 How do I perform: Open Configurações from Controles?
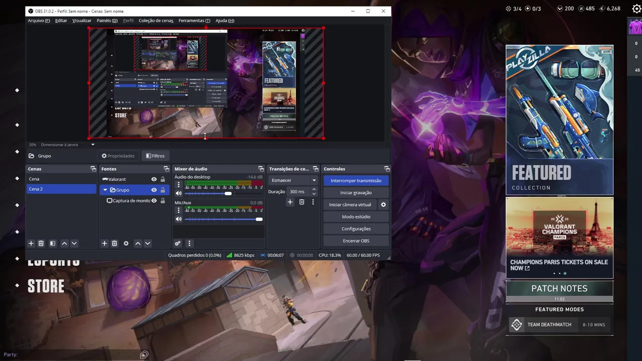click(x=356, y=229)
